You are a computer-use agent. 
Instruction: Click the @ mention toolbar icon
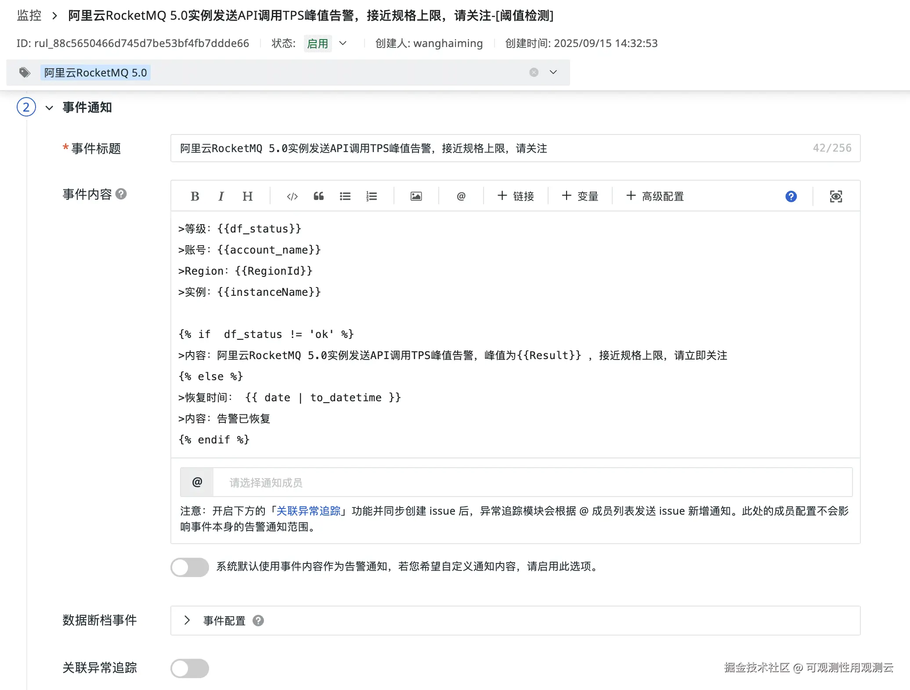coord(461,196)
